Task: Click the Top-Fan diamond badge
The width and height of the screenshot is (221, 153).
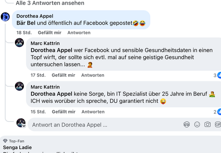Action: (5, 141)
